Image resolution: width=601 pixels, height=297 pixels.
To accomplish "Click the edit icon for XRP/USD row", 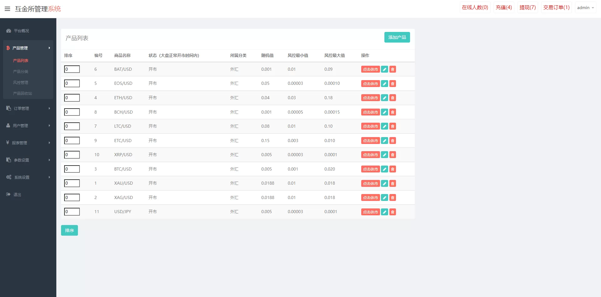I will pos(384,155).
